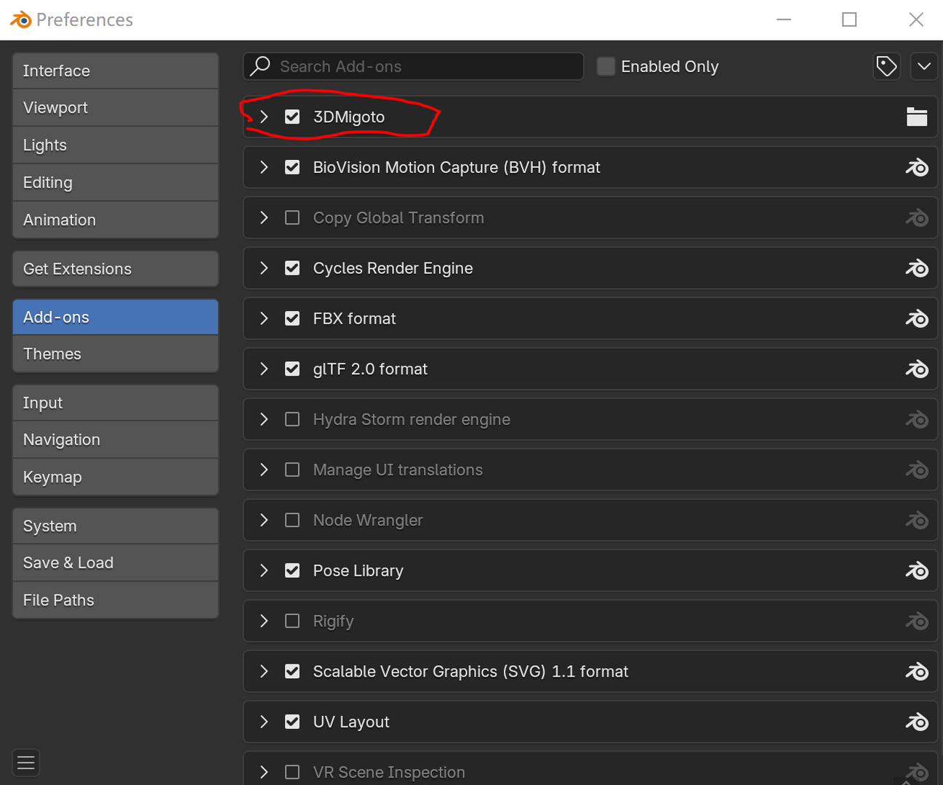Click the add-on tags filter icon
Image resolution: width=943 pixels, height=785 pixels.
coord(886,66)
